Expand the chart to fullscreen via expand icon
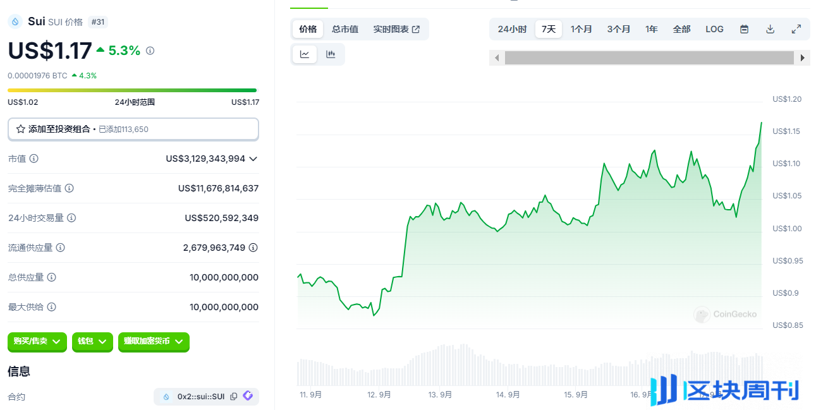Screen dimensions: 816x410 point(796,28)
